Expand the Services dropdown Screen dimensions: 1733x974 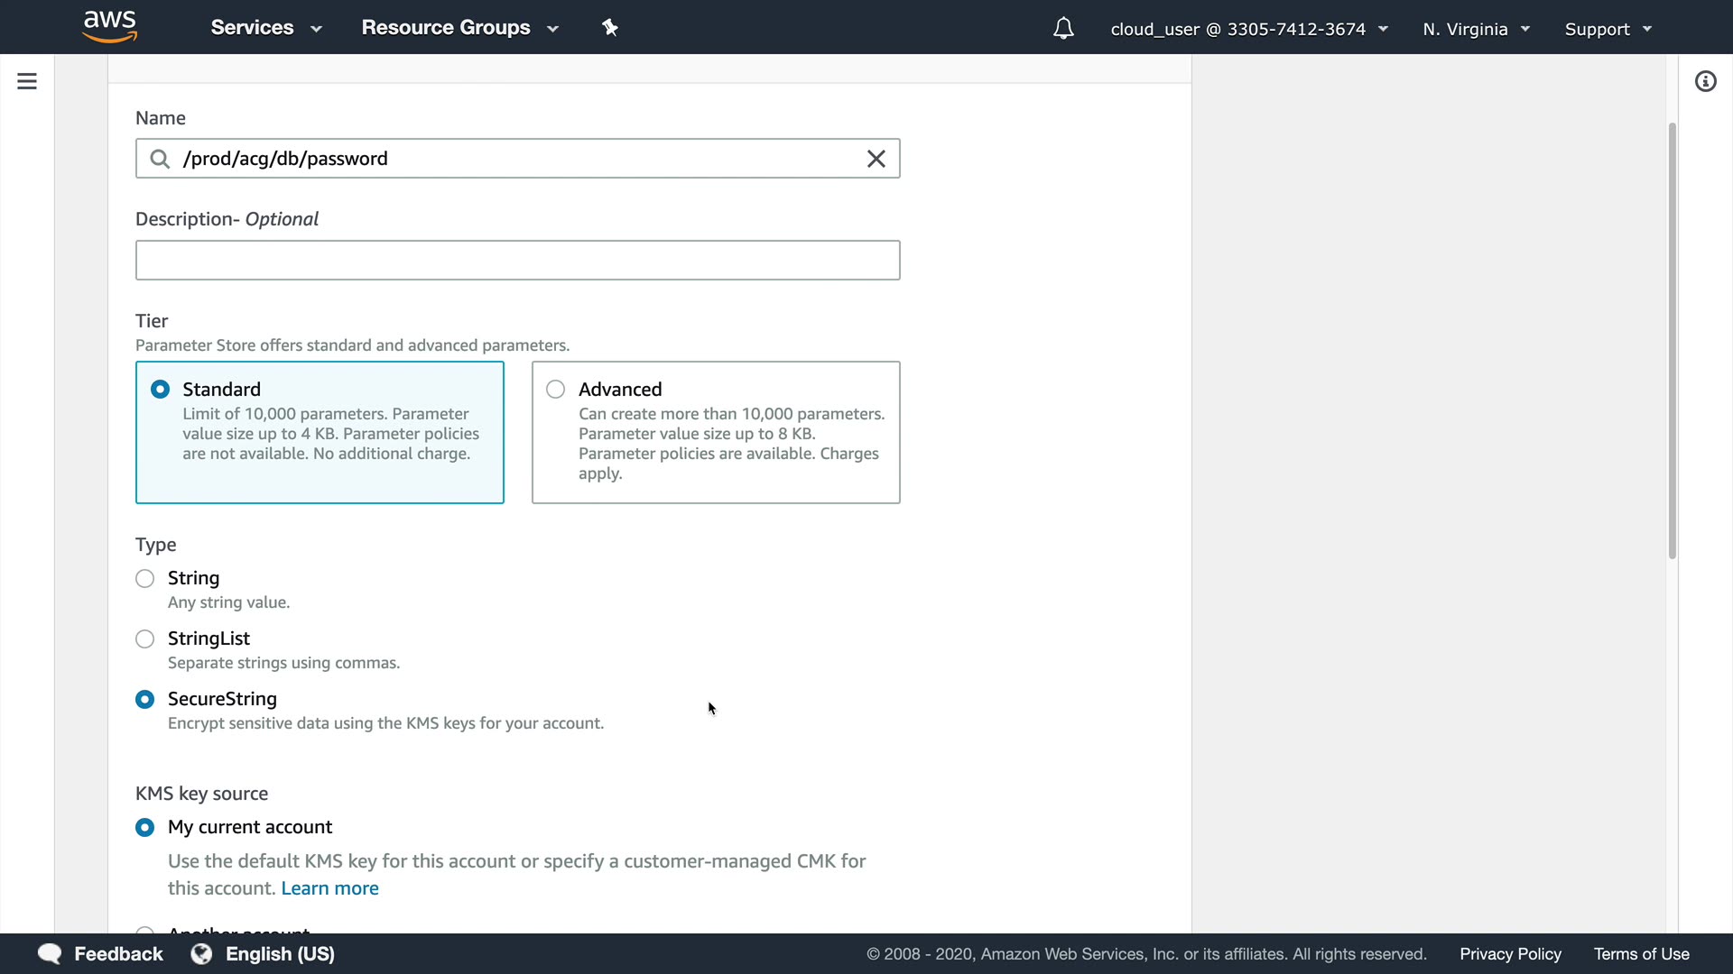[265, 28]
